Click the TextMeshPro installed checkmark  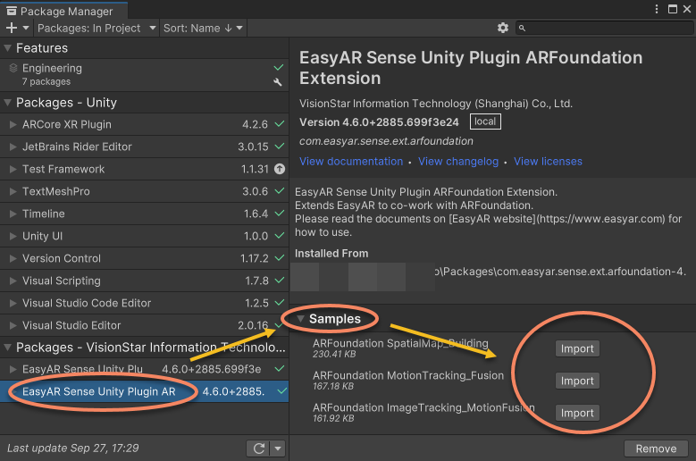(x=279, y=191)
